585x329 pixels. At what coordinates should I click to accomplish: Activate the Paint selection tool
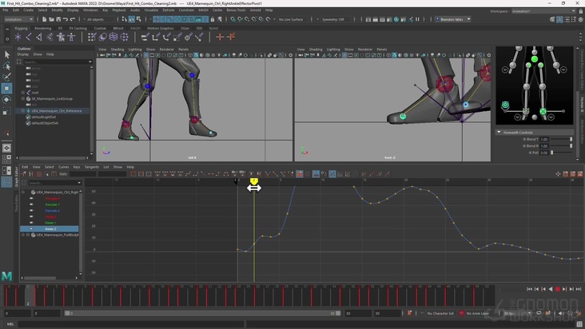pyautogui.click(x=7, y=77)
